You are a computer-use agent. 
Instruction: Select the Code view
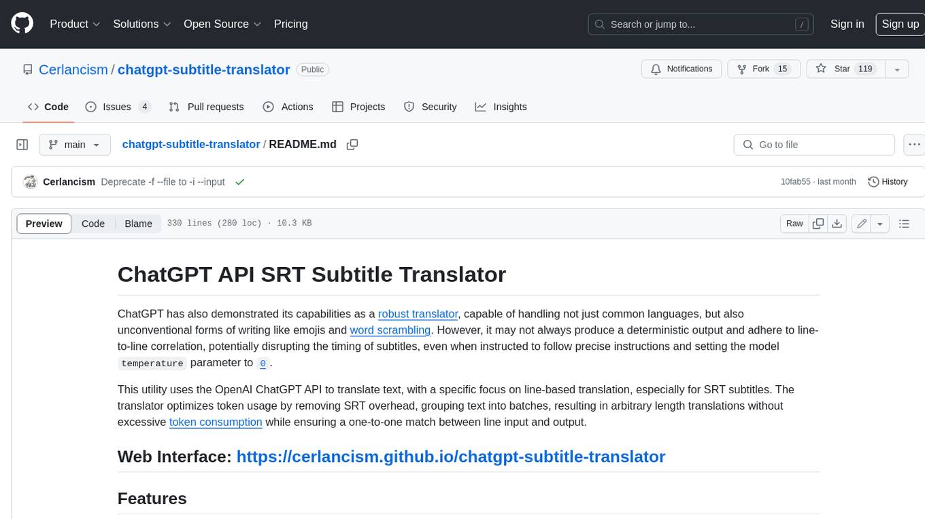click(93, 223)
